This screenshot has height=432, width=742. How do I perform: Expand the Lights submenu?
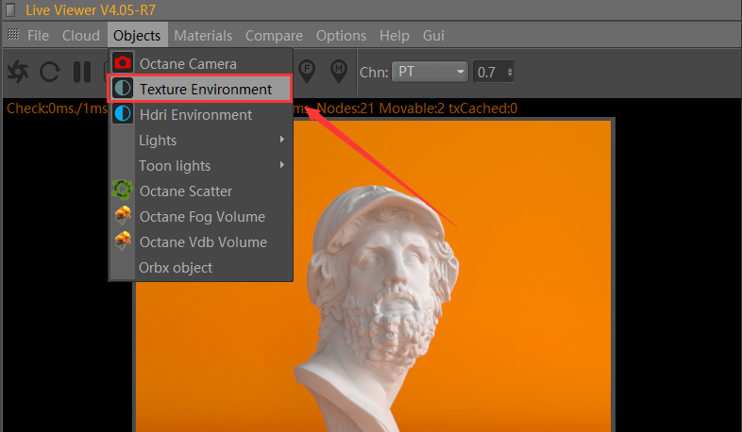coord(201,140)
